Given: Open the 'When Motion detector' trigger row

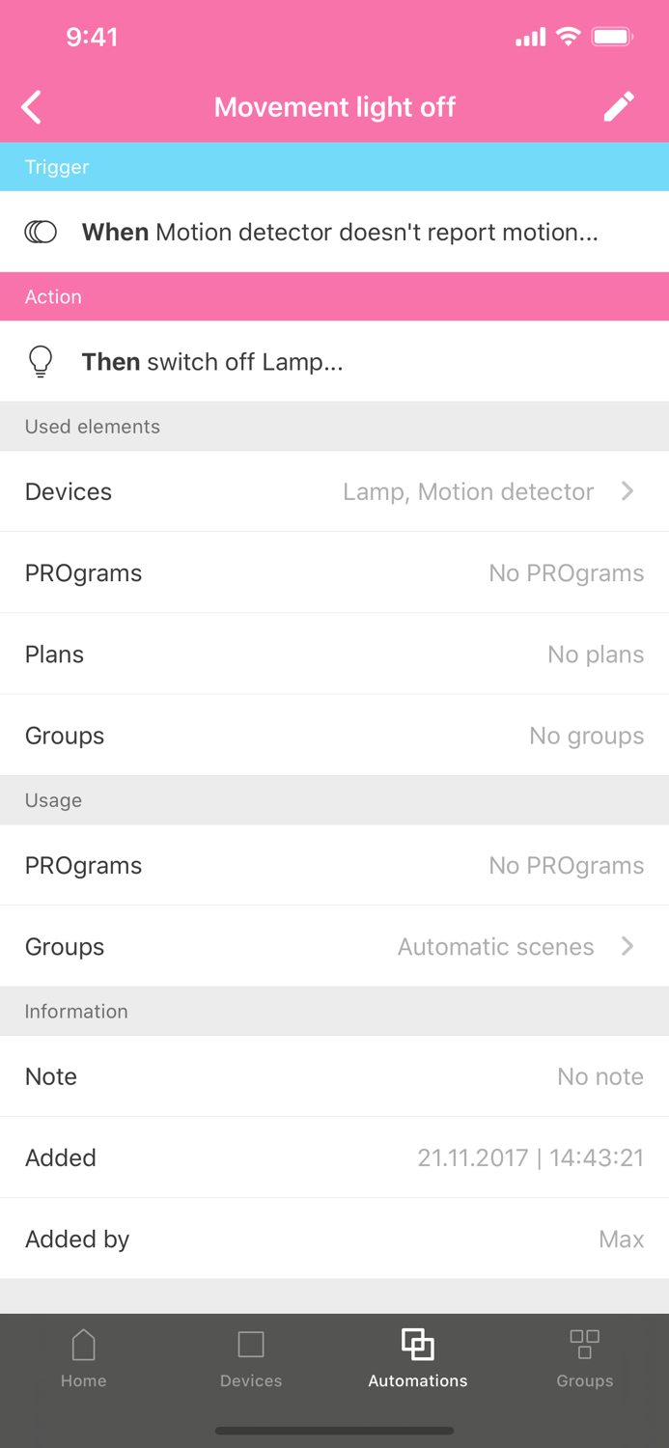Looking at the screenshot, I should (340, 232).
